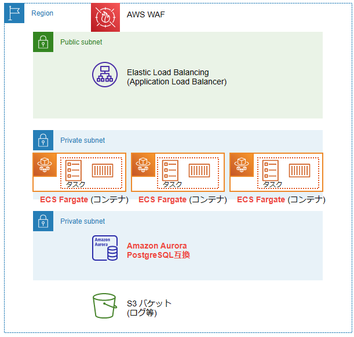Viewport: 354px width, 337px height.
Task: Select the 'Private subnet' label above Fargate boxes
Action: coord(82,140)
